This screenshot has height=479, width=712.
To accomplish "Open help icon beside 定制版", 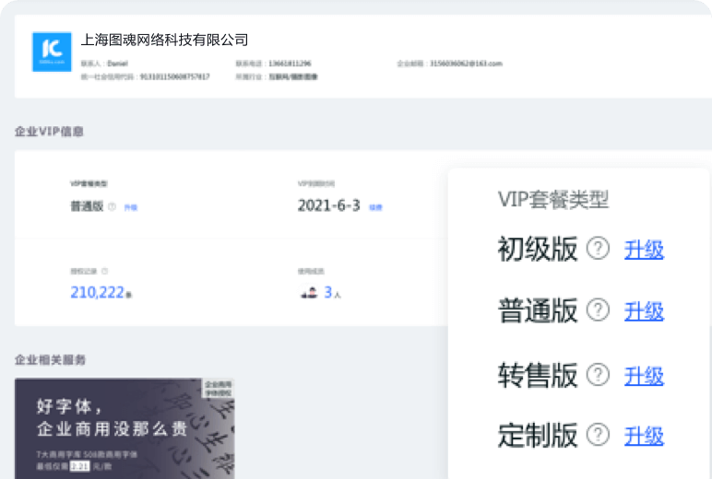I will tap(598, 435).
